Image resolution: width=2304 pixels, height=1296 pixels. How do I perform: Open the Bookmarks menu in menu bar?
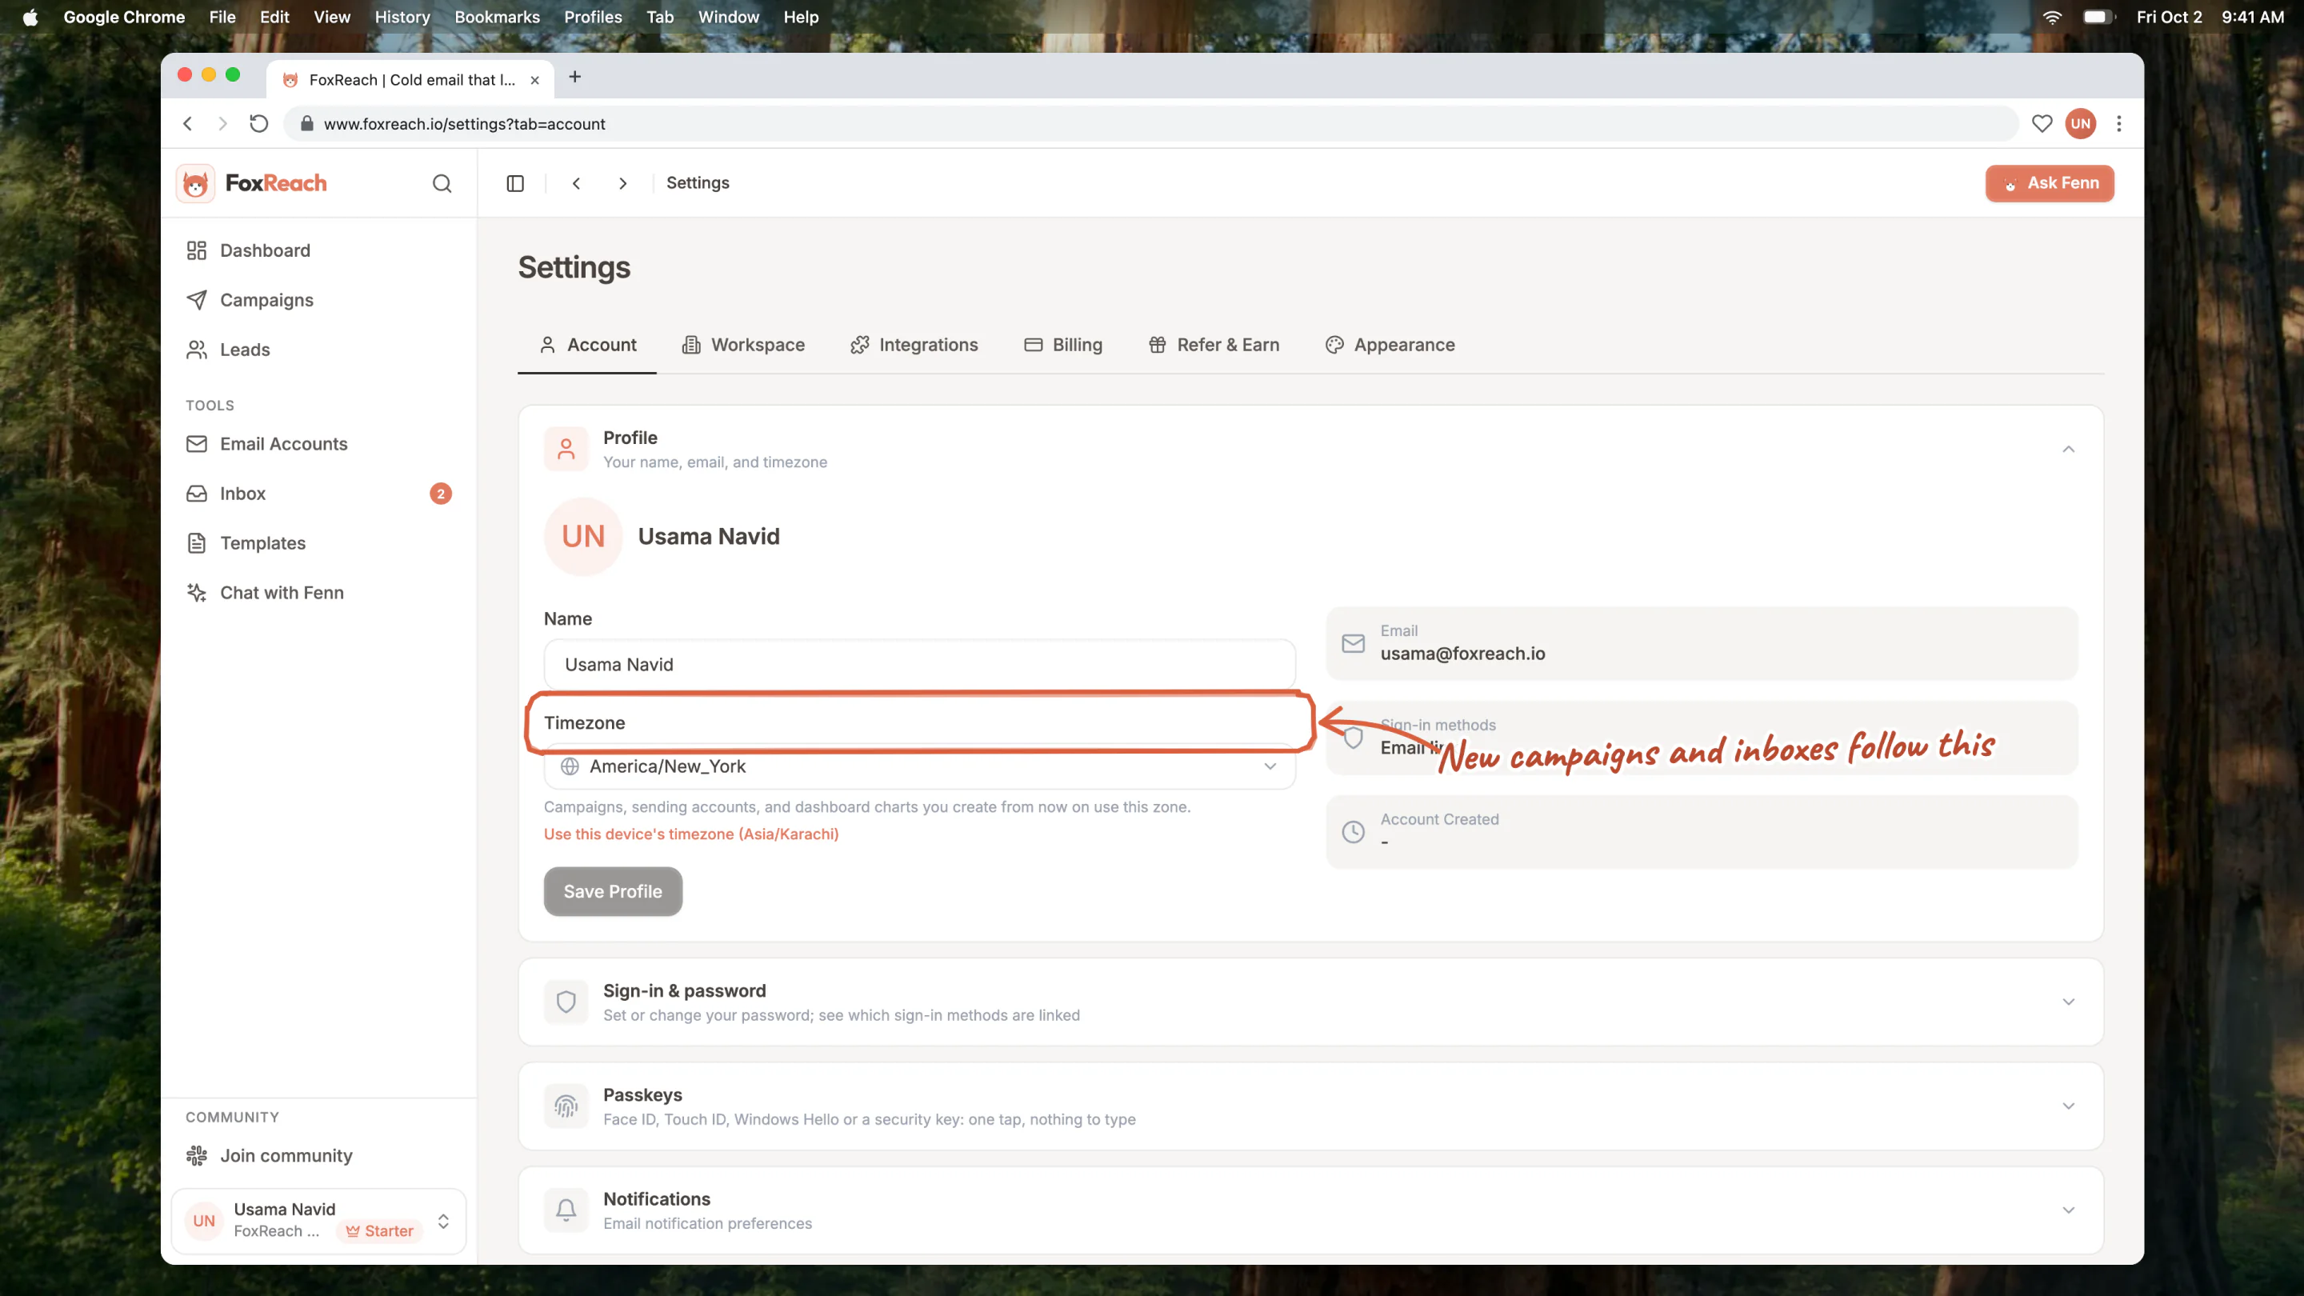tap(496, 17)
